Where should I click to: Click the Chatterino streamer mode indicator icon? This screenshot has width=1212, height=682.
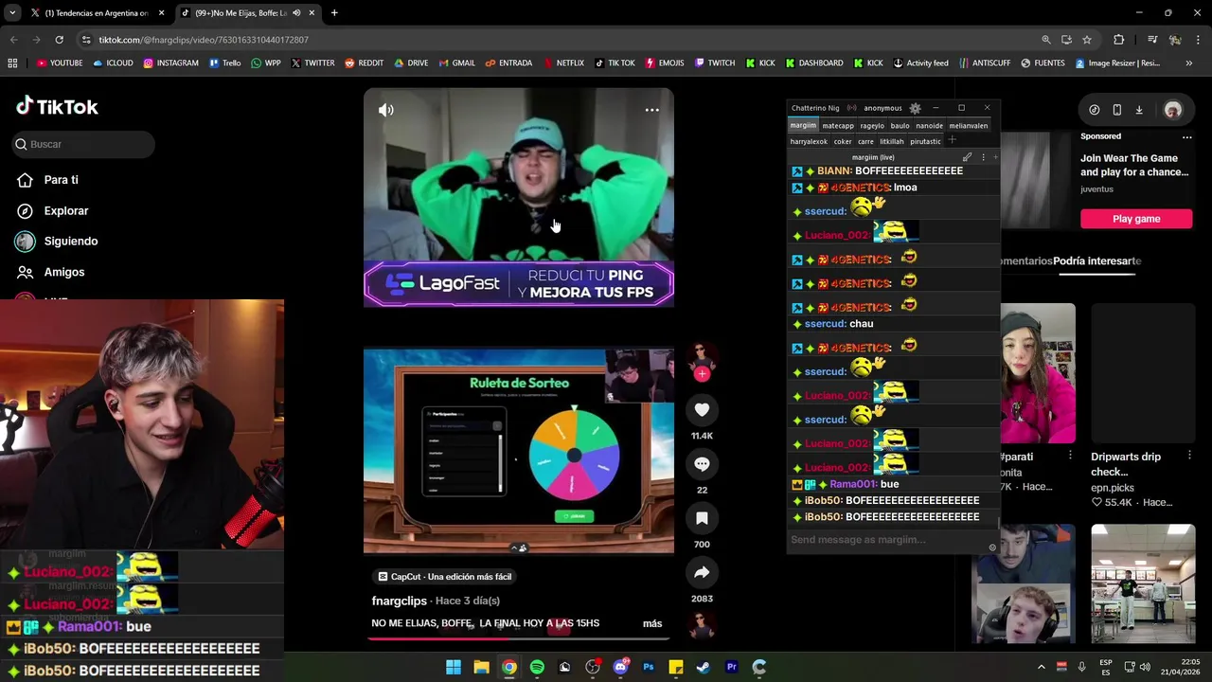(851, 108)
